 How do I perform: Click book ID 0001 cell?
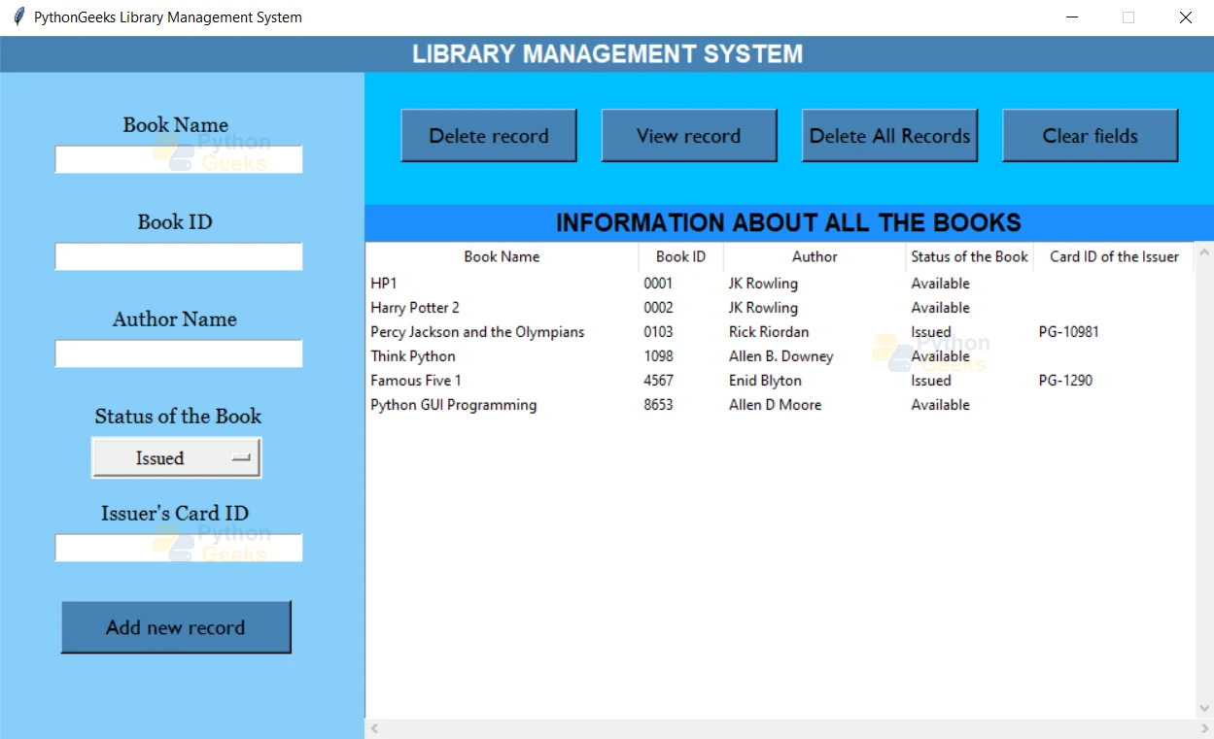[658, 284]
